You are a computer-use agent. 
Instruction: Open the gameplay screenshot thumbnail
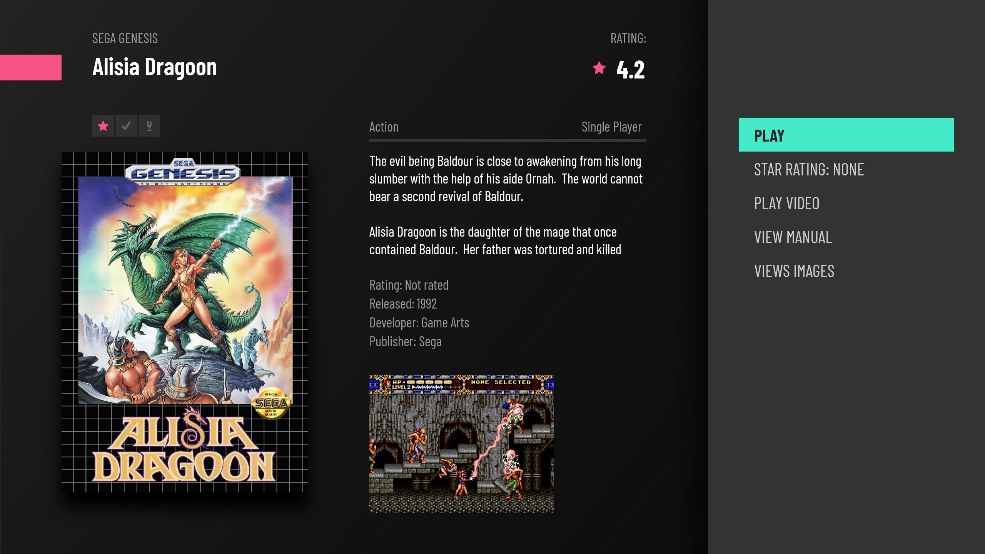coord(462,444)
